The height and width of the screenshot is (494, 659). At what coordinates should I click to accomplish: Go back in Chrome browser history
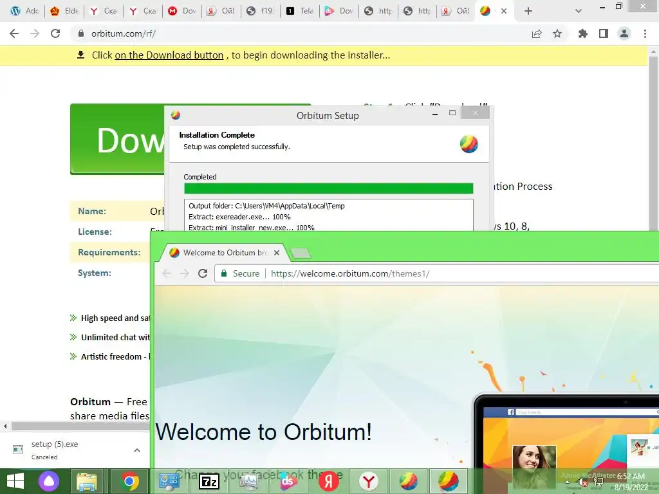14,33
